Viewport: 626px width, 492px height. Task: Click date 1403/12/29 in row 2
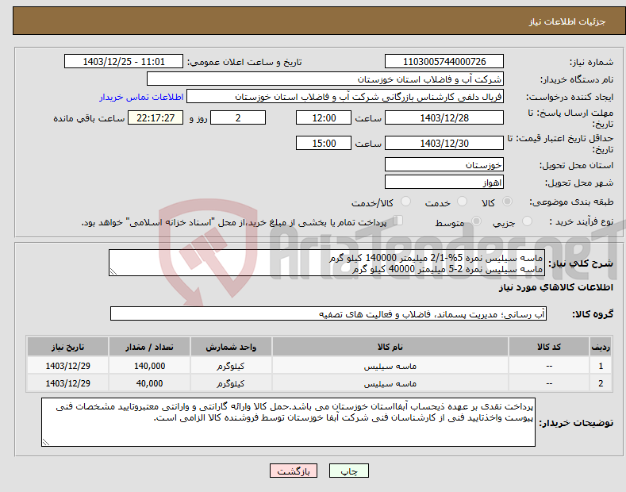(68, 383)
